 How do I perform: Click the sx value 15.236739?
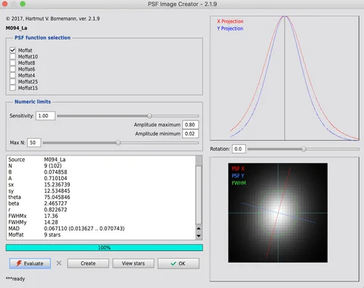[x=57, y=184]
